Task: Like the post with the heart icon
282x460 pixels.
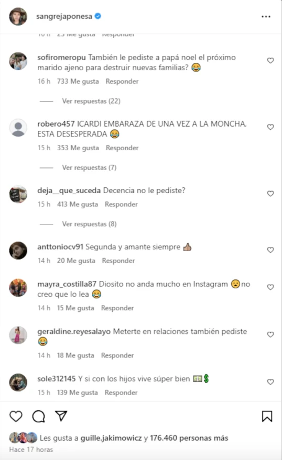Action: tap(16, 416)
